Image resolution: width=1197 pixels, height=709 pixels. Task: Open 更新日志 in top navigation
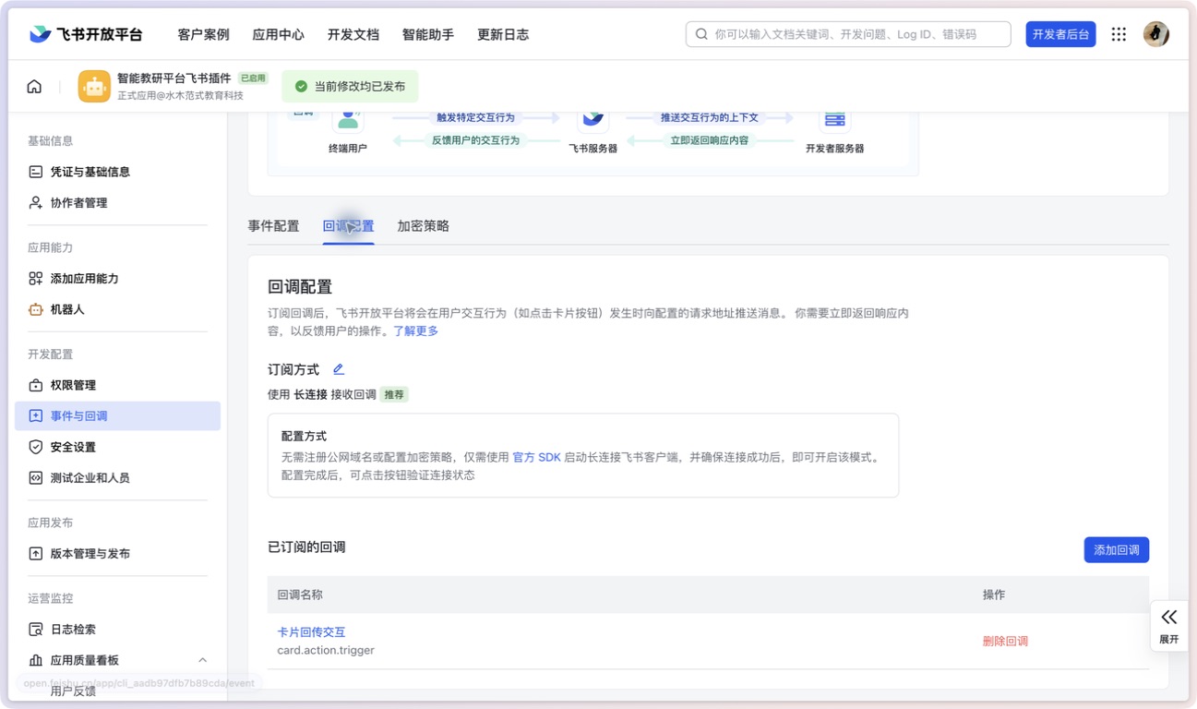point(502,34)
